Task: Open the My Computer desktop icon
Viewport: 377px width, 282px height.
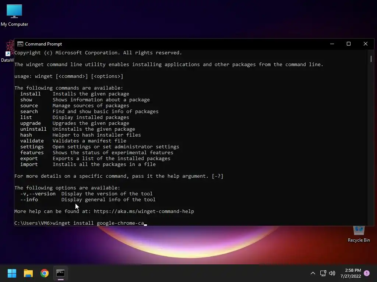Action: coord(14,15)
